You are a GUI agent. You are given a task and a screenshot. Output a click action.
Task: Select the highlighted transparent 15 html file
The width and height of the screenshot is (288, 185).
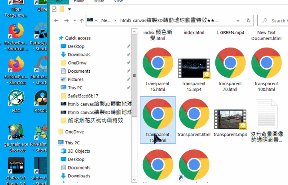coord(158,120)
